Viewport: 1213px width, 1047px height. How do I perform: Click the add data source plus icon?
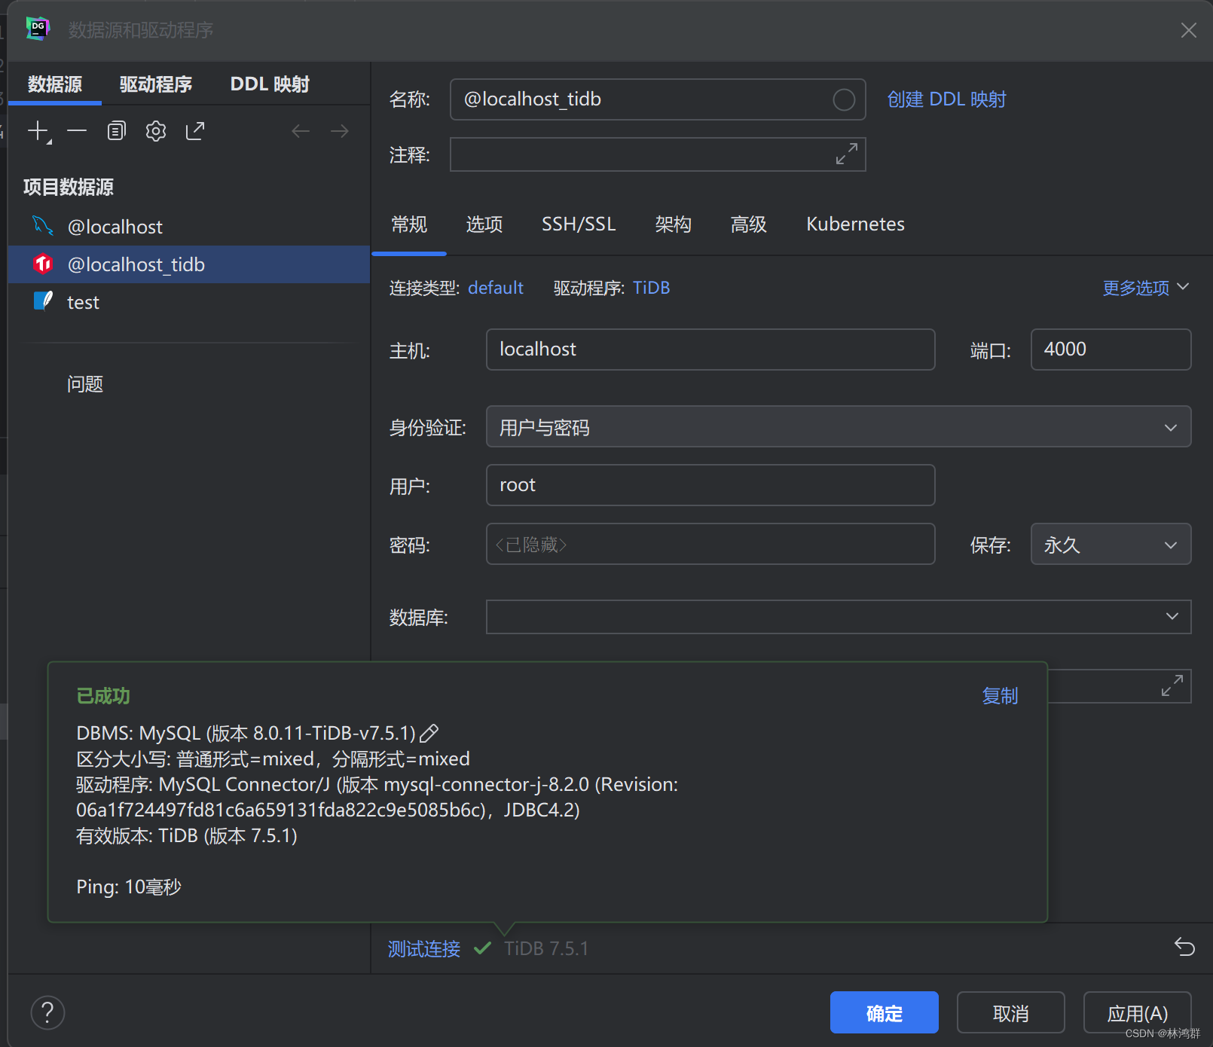pos(38,131)
